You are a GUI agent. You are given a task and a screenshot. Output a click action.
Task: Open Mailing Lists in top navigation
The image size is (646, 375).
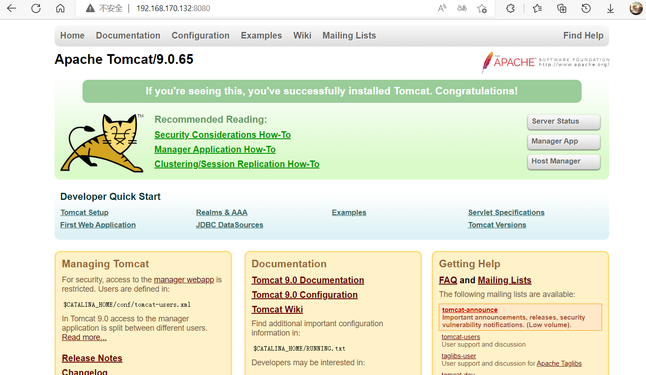click(349, 35)
